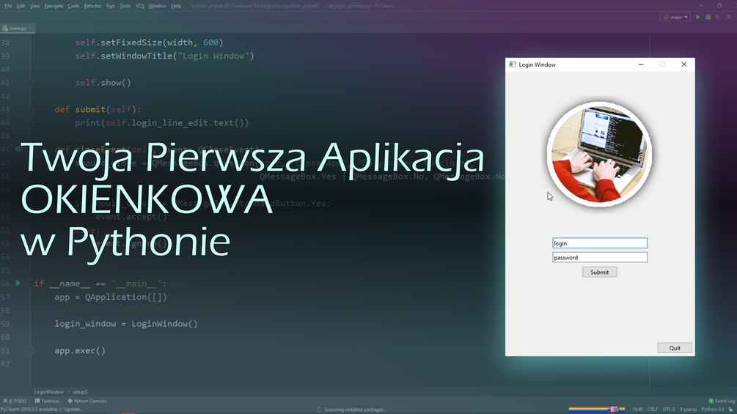This screenshot has width=737, height=414.
Task: Click the PyCharm 2019.3.5 available update message
Action: [42, 410]
